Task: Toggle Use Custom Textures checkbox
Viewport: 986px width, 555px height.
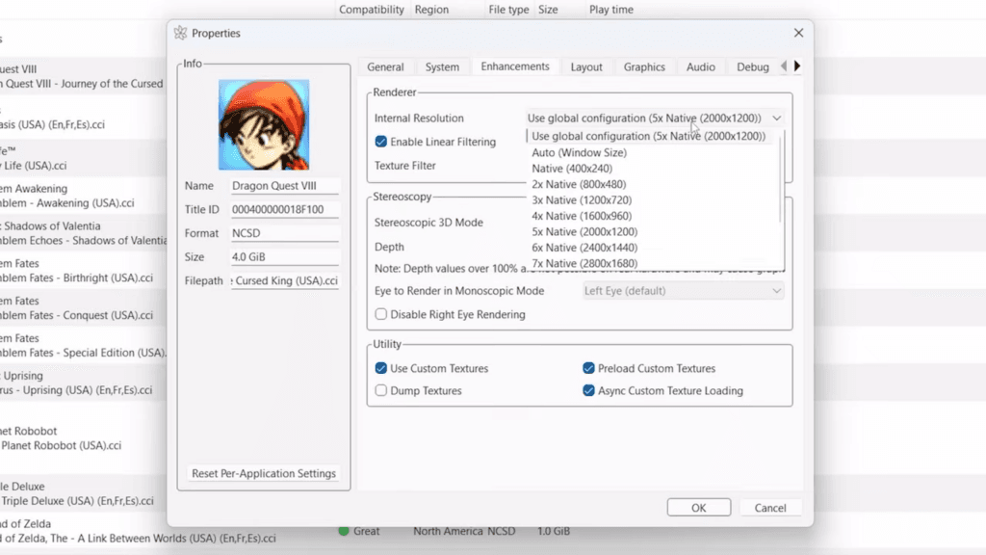Action: coord(381,368)
